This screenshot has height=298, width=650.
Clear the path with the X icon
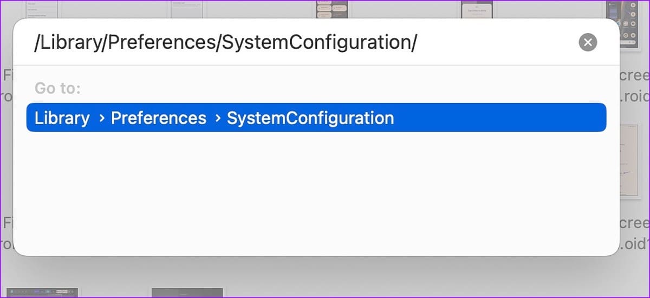click(588, 42)
